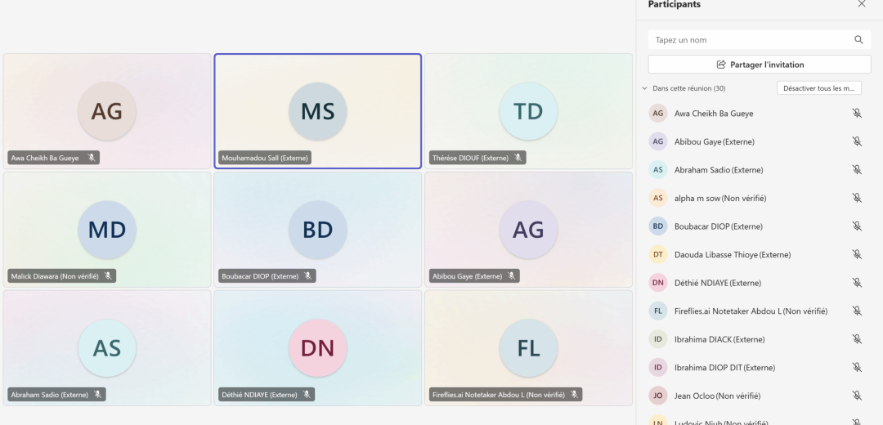The image size is (883, 425).
Task: Click the mic icon next to Daouda Libasse Thioye
Action: (x=857, y=254)
